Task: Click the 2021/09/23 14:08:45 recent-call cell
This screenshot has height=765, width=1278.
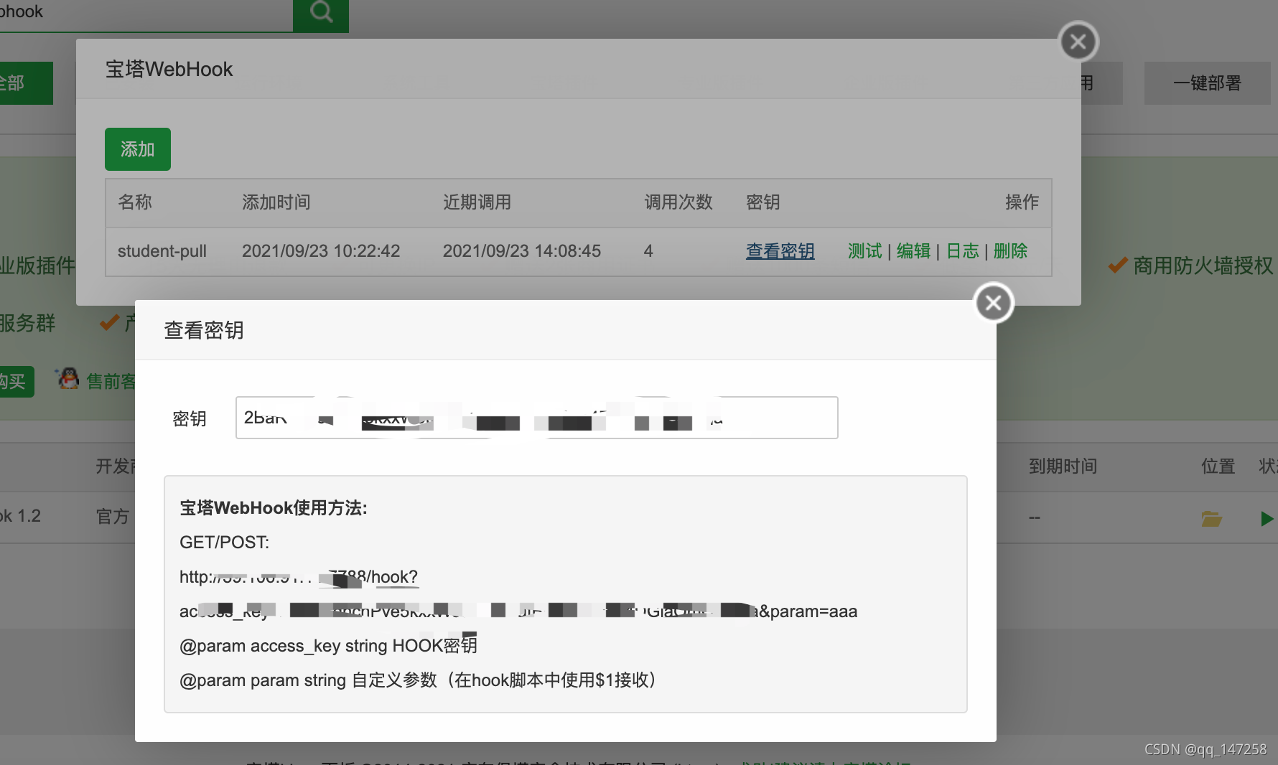Action: (522, 251)
